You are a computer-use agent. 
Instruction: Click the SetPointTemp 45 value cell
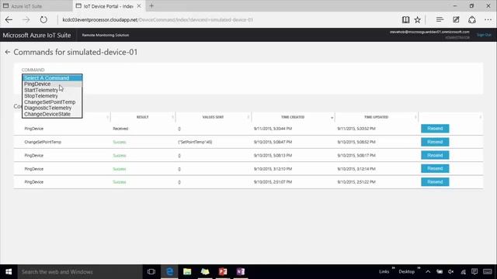click(195, 142)
